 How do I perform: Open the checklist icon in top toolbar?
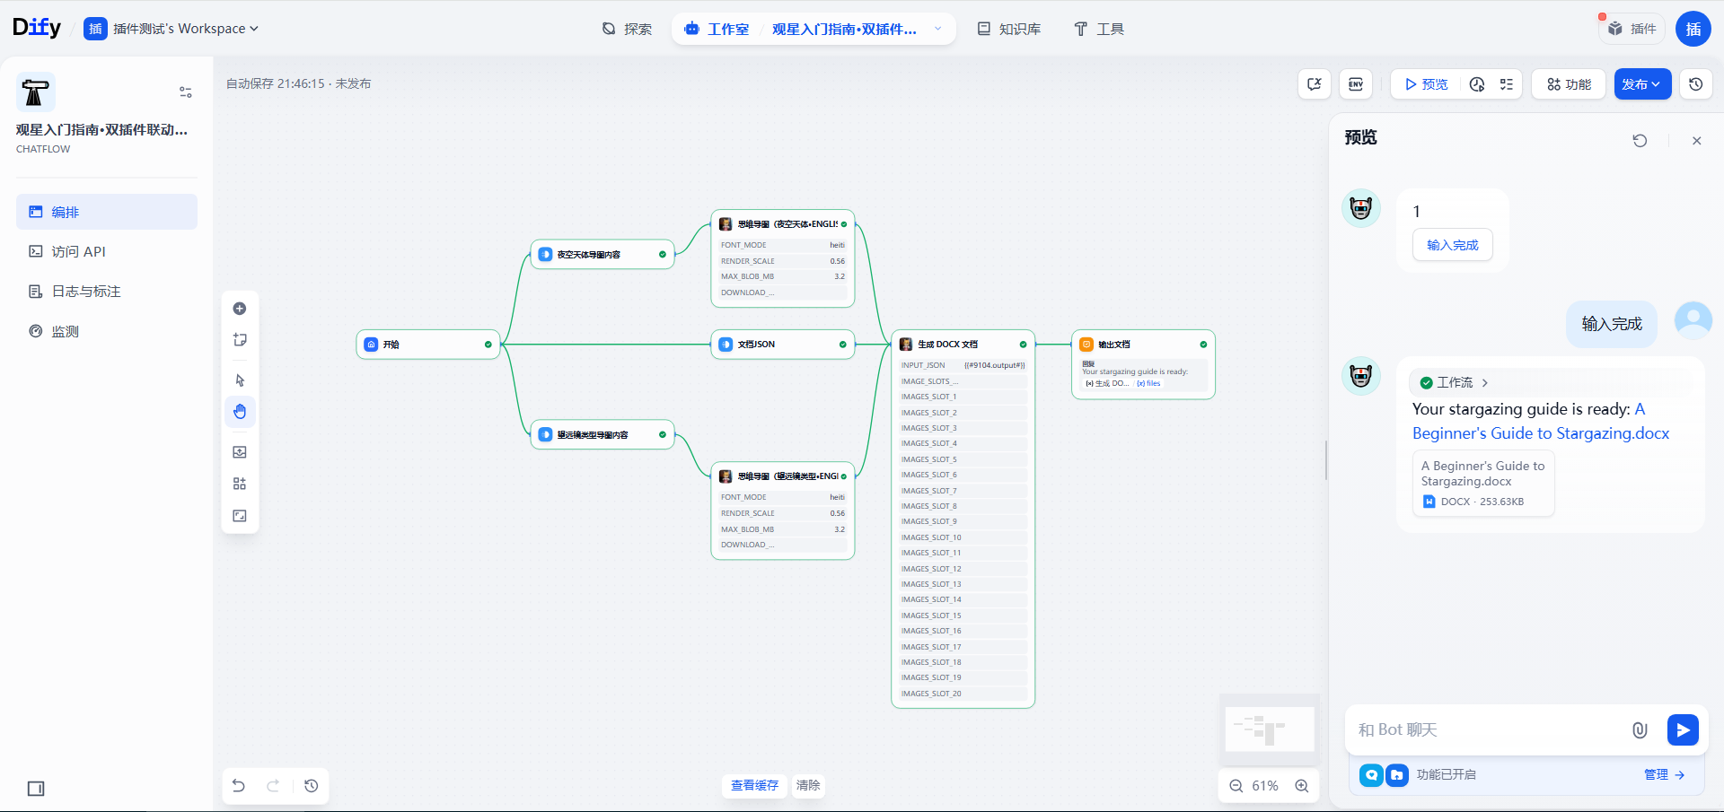click(x=1507, y=84)
